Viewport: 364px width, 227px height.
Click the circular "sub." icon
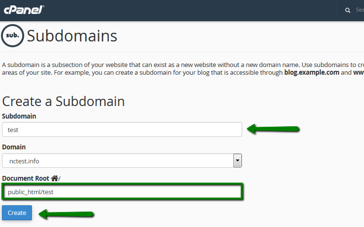13,36
